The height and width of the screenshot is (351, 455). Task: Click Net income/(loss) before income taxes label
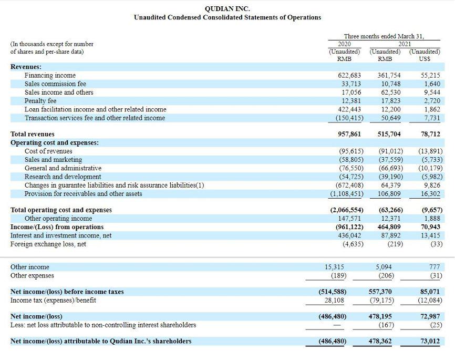click(x=67, y=292)
